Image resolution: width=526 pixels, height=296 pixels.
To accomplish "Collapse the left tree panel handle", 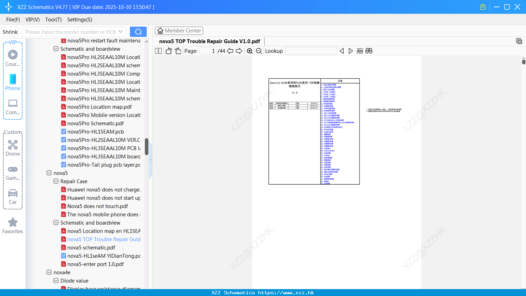I will (x=150, y=160).
